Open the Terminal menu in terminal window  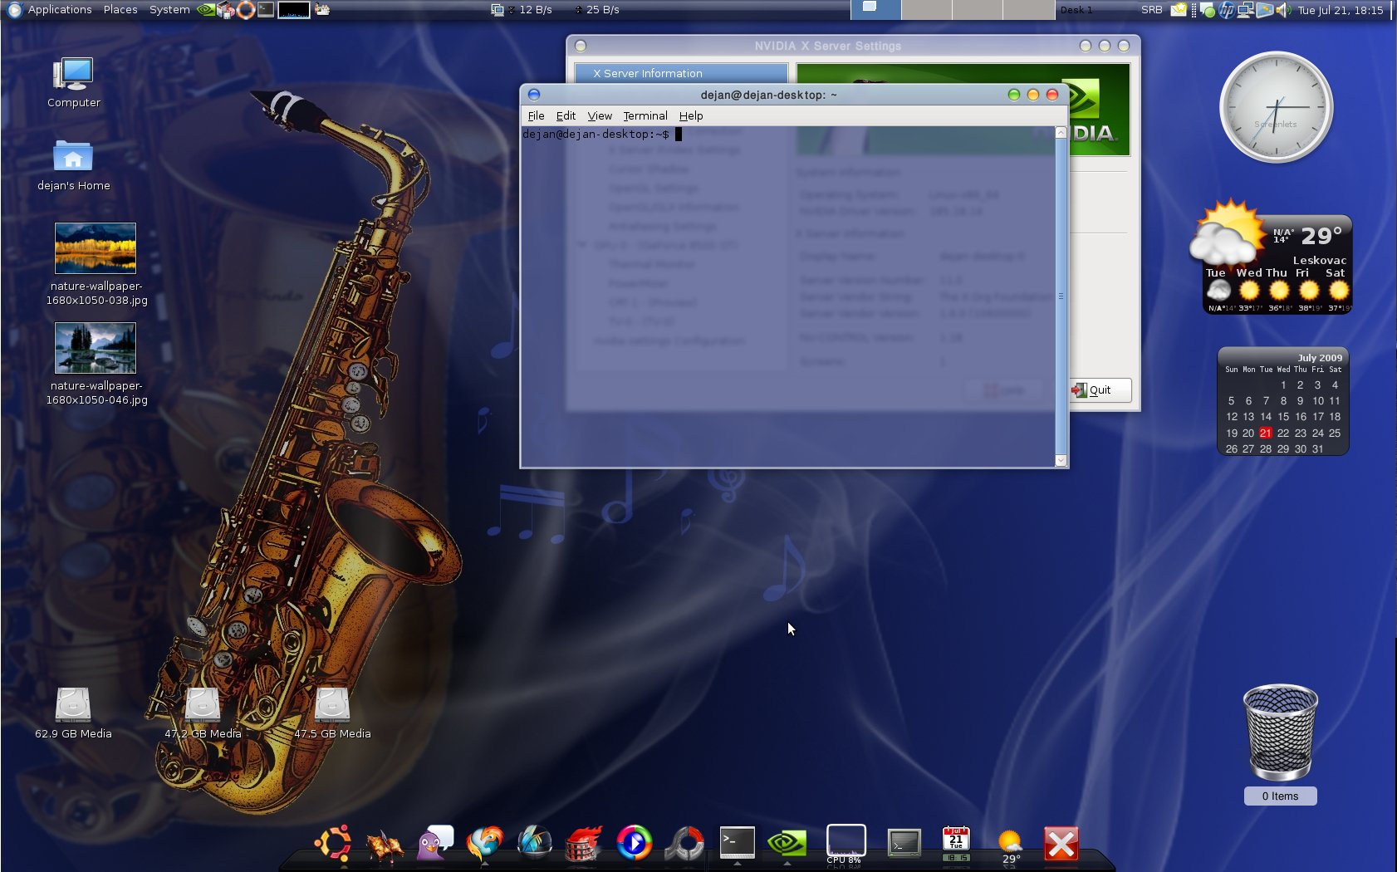click(x=645, y=116)
